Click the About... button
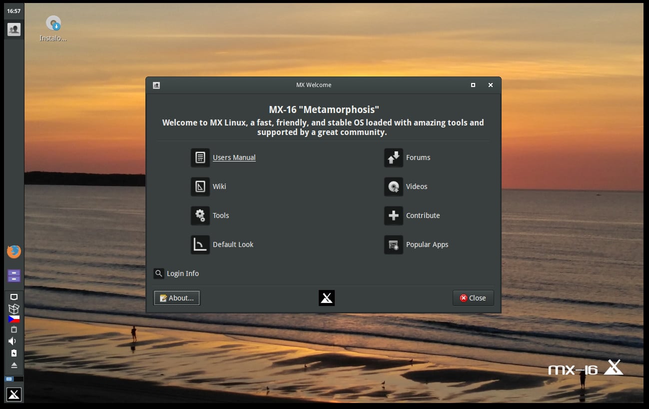 (x=177, y=298)
